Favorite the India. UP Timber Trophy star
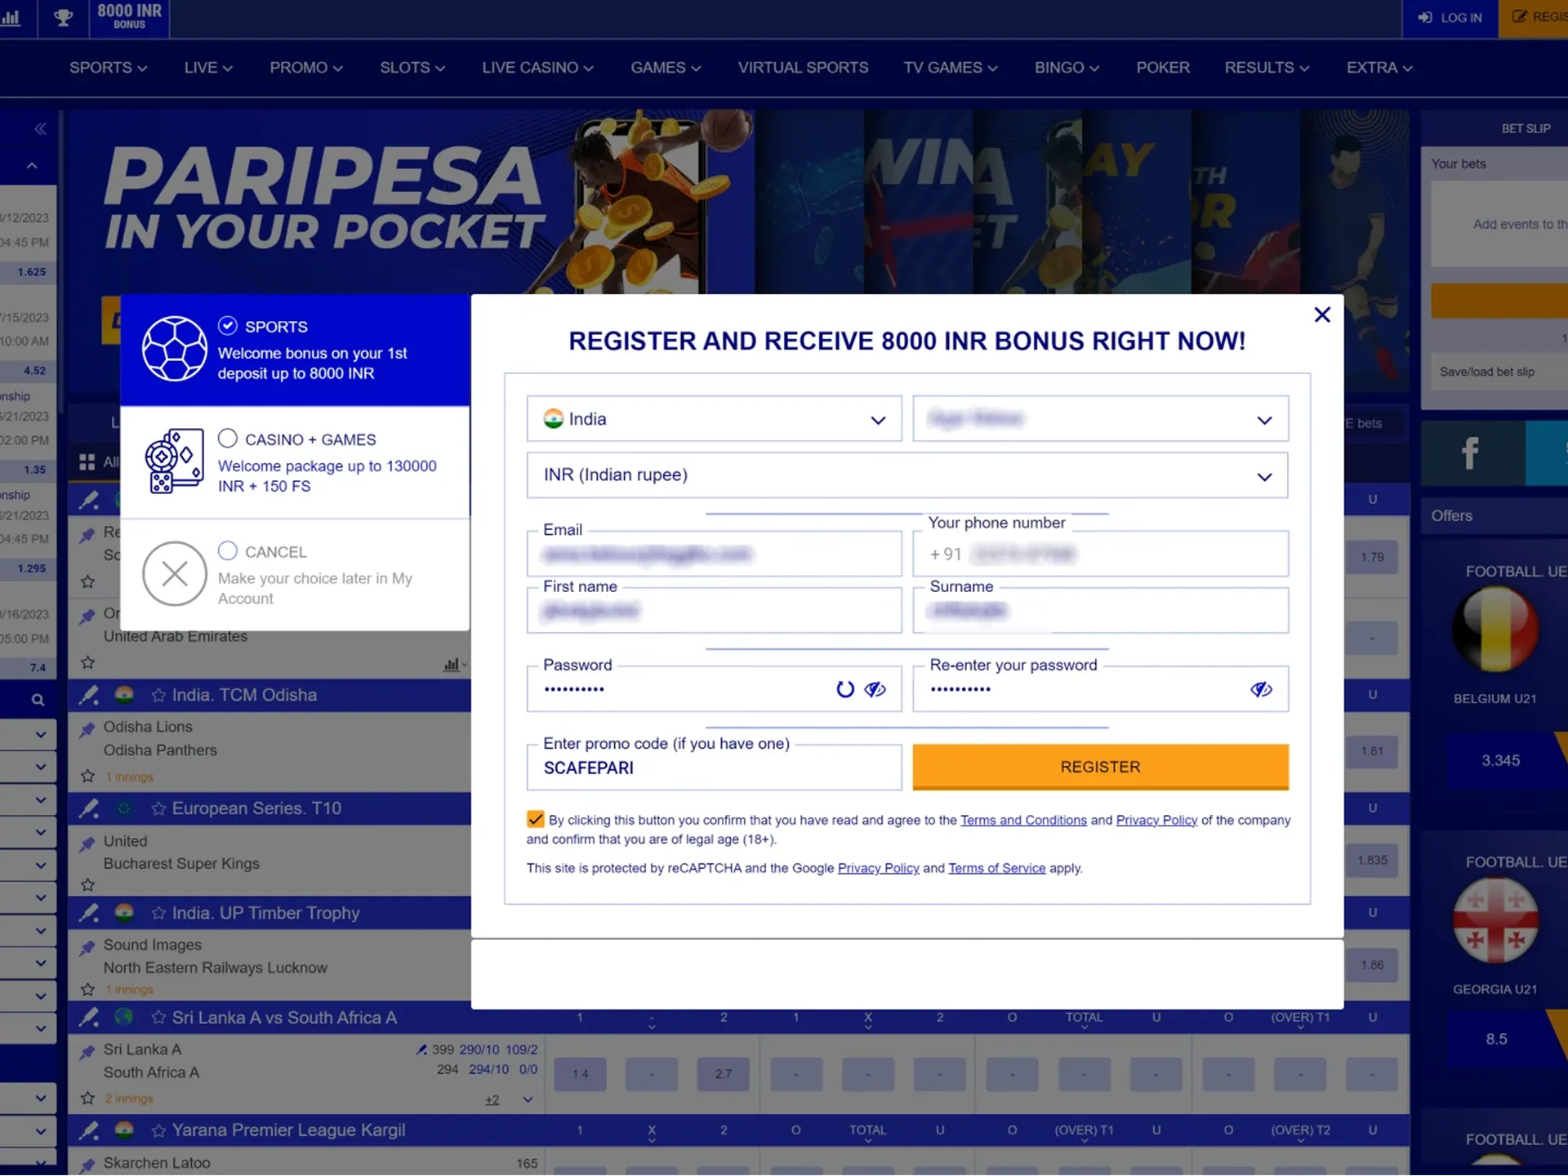This screenshot has height=1176, width=1568. click(x=158, y=913)
